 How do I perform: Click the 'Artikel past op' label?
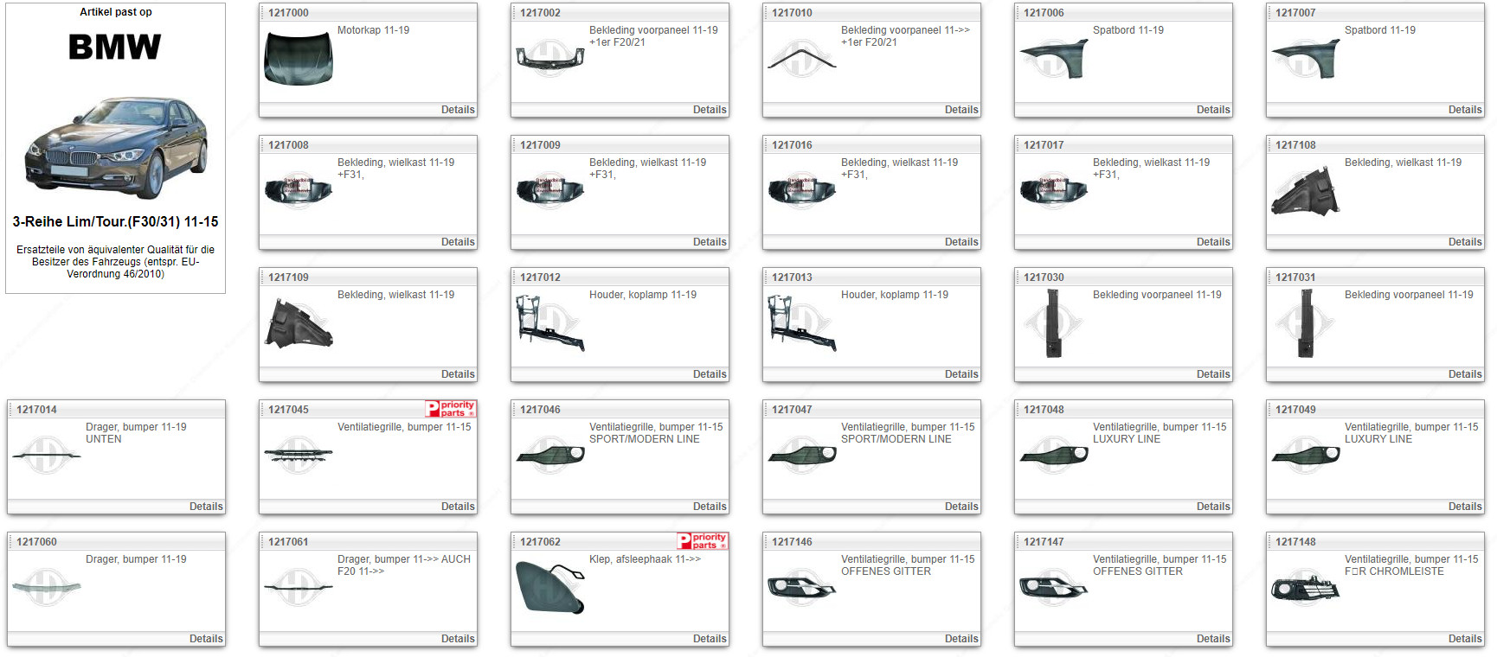[x=116, y=12]
